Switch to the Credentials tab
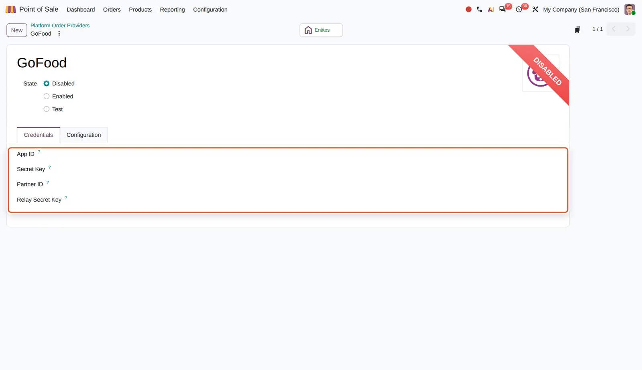This screenshot has width=642, height=370. 39,135
